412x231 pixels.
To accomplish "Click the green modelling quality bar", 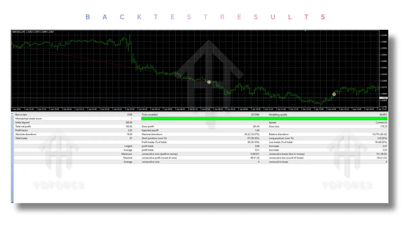I will (264, 119).
